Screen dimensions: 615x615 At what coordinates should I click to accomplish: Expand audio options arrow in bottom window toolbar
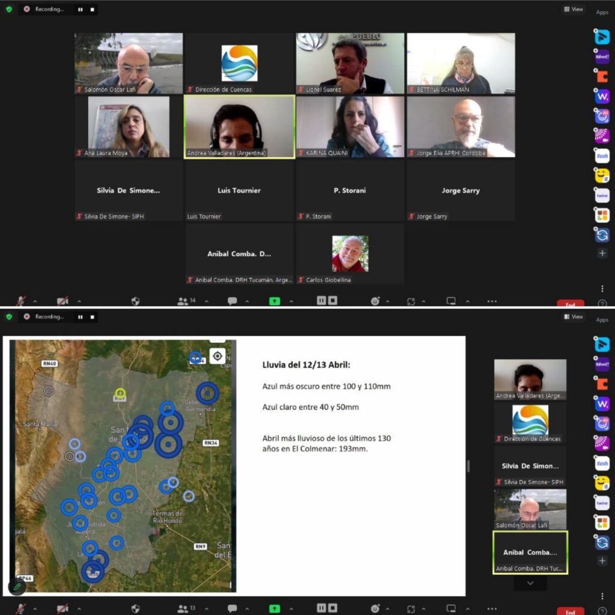[35, 608]
